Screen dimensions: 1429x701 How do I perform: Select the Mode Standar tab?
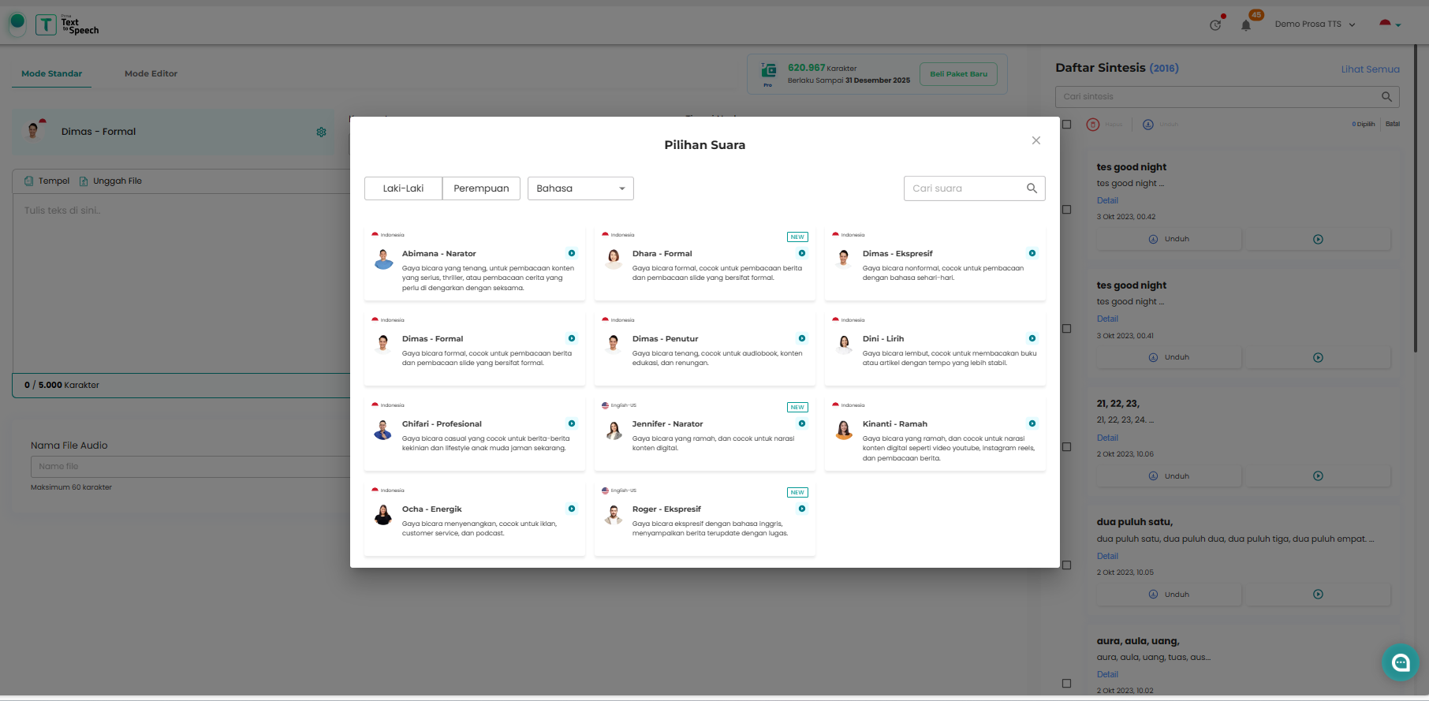[x=51, y=74]
